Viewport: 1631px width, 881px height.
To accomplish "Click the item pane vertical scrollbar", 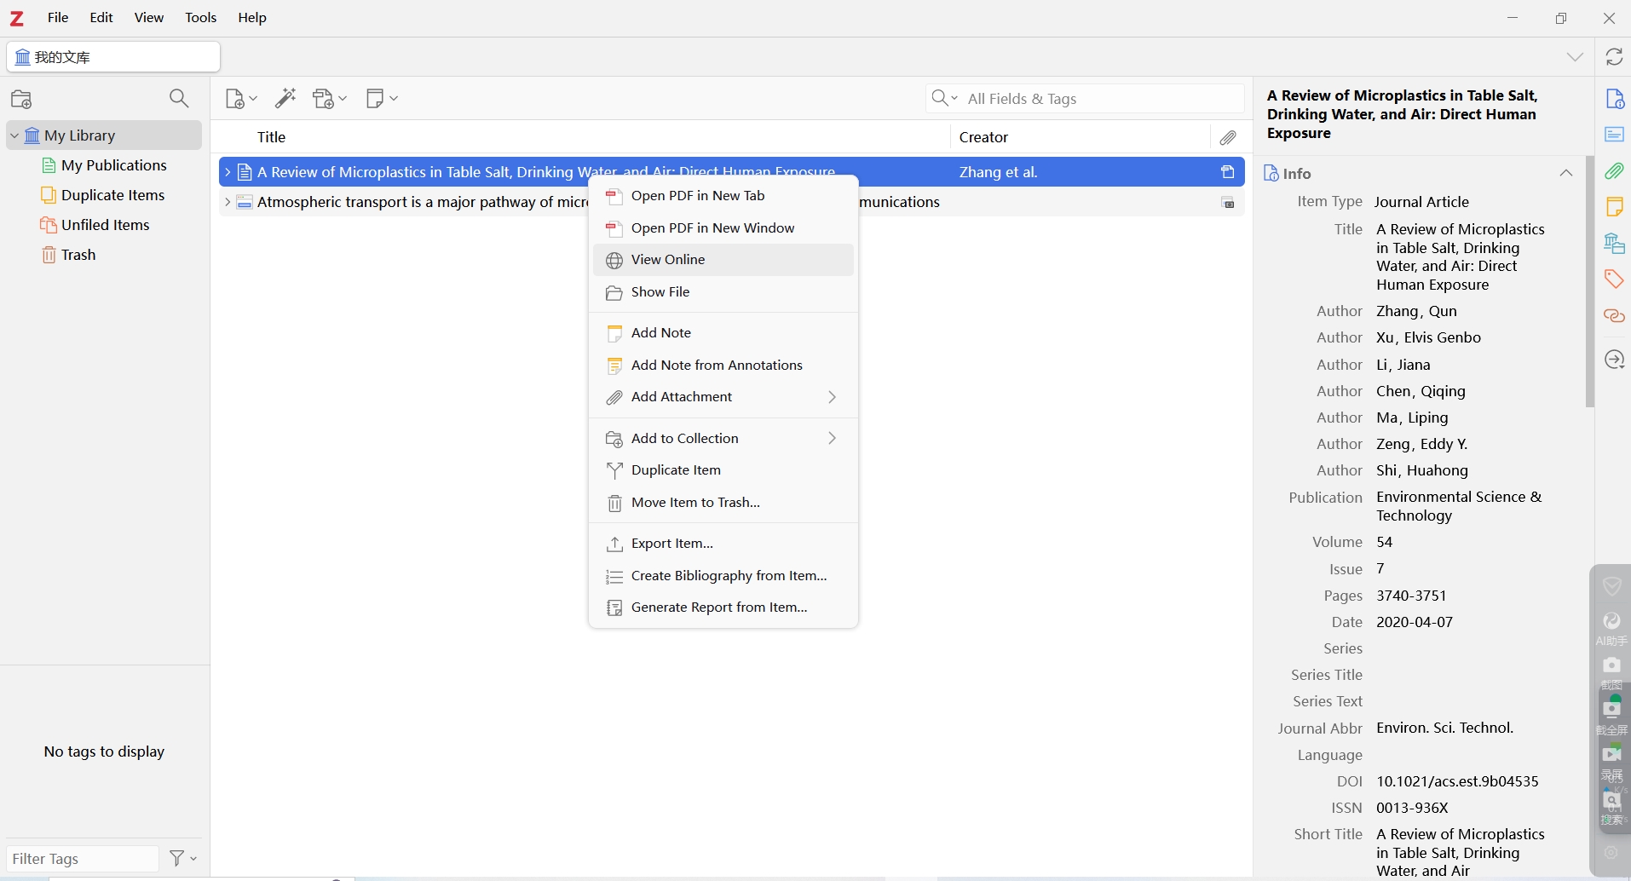I will 1589,281.
